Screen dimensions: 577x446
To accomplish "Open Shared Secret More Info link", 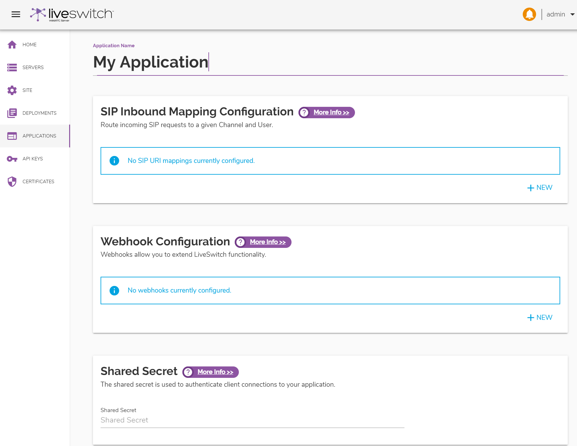I will [x=215, y=372].
